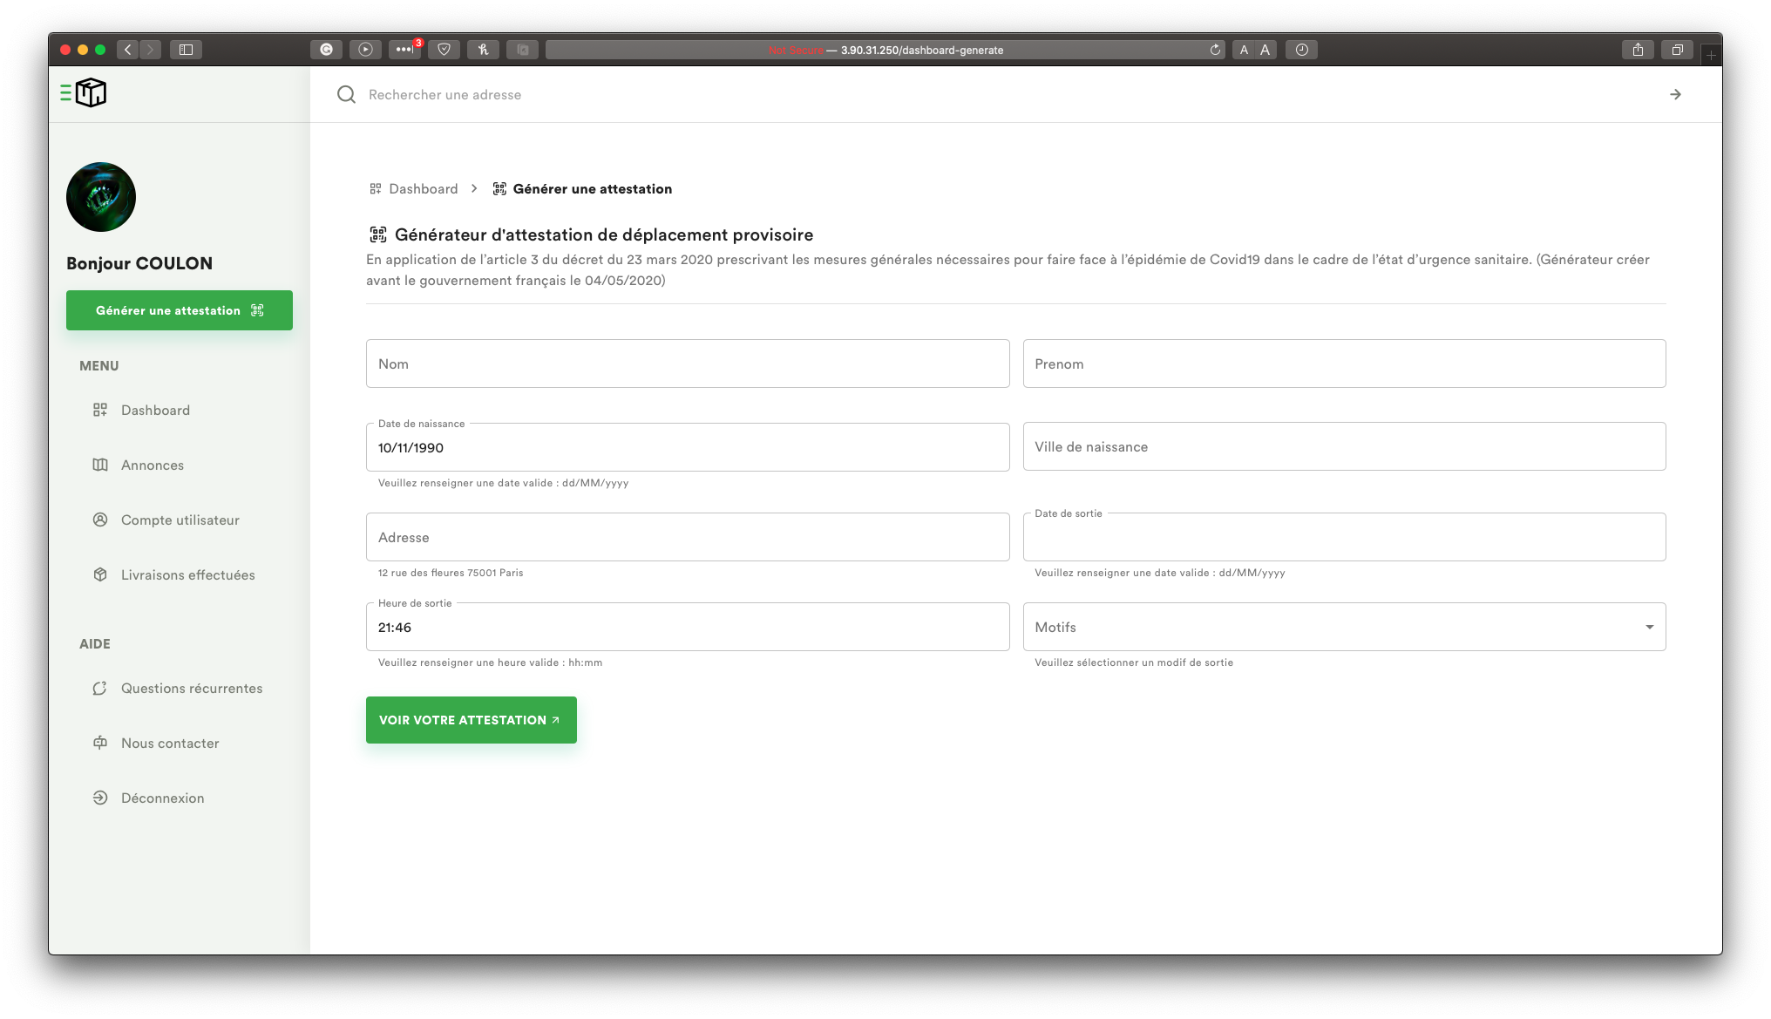
Task: Go to Dashboard breadcrumb link
Action: pyautogui.click(x=423, y=188)
